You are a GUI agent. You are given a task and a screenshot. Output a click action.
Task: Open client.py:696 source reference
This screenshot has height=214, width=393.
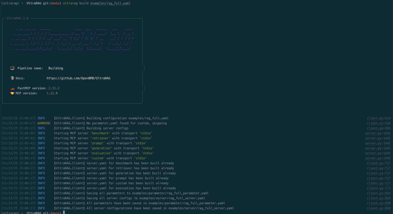pos(378,128)
